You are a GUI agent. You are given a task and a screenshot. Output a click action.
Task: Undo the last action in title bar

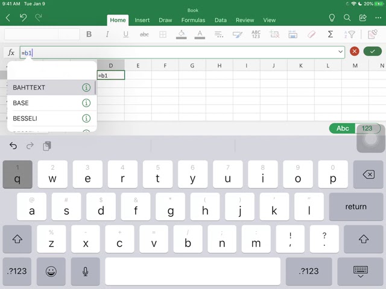pos(23,17)
